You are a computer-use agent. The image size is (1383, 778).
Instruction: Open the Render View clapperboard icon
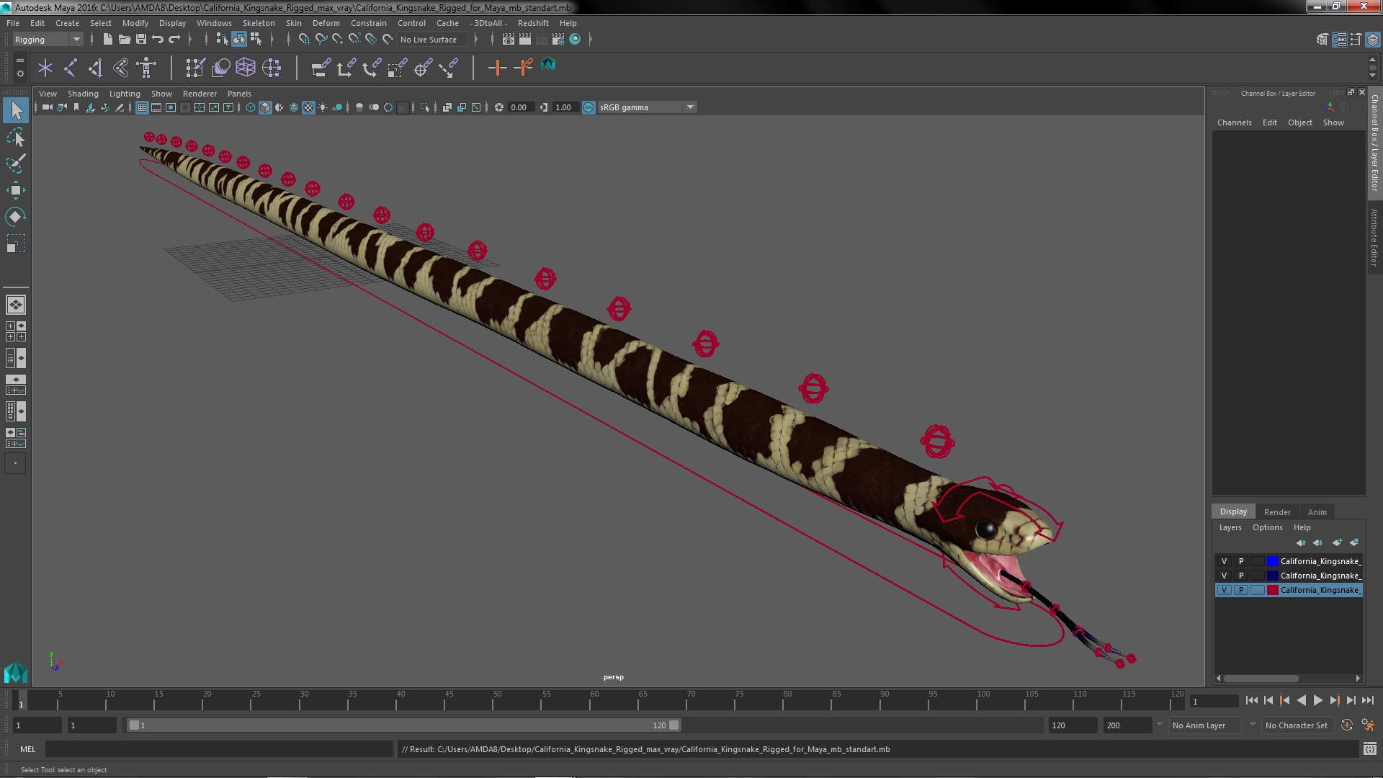pyautogui.click(x=509, y=40)
